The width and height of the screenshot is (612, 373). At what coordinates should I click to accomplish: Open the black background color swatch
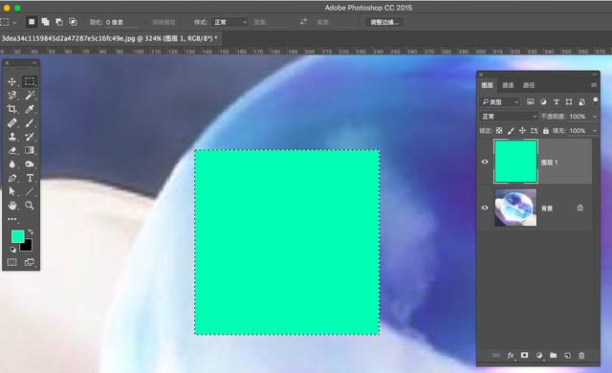point(28,247)
